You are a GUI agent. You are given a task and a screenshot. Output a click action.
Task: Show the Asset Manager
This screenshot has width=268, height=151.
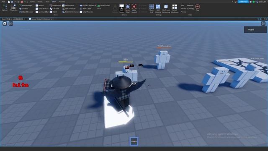[x=26, y=5]
